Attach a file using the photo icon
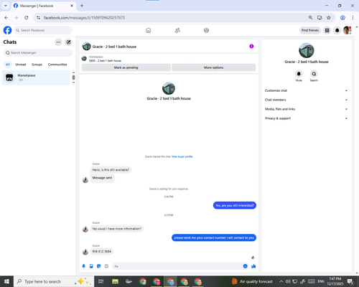Image resolution: width=359 pixels, height=287 pixels. coord(91,266)
